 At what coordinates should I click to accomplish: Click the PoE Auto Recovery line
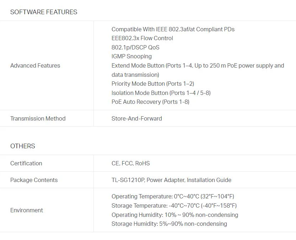click(x=150, y=102)
